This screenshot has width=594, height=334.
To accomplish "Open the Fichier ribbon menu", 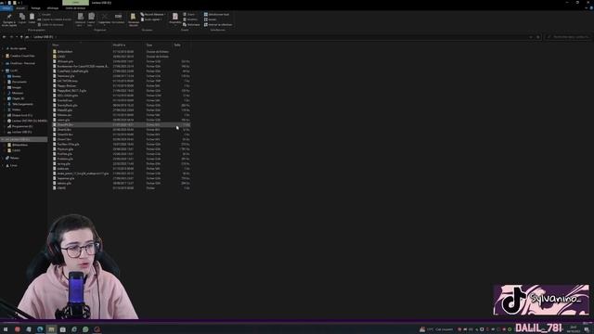I will click(x=6, y=8).
